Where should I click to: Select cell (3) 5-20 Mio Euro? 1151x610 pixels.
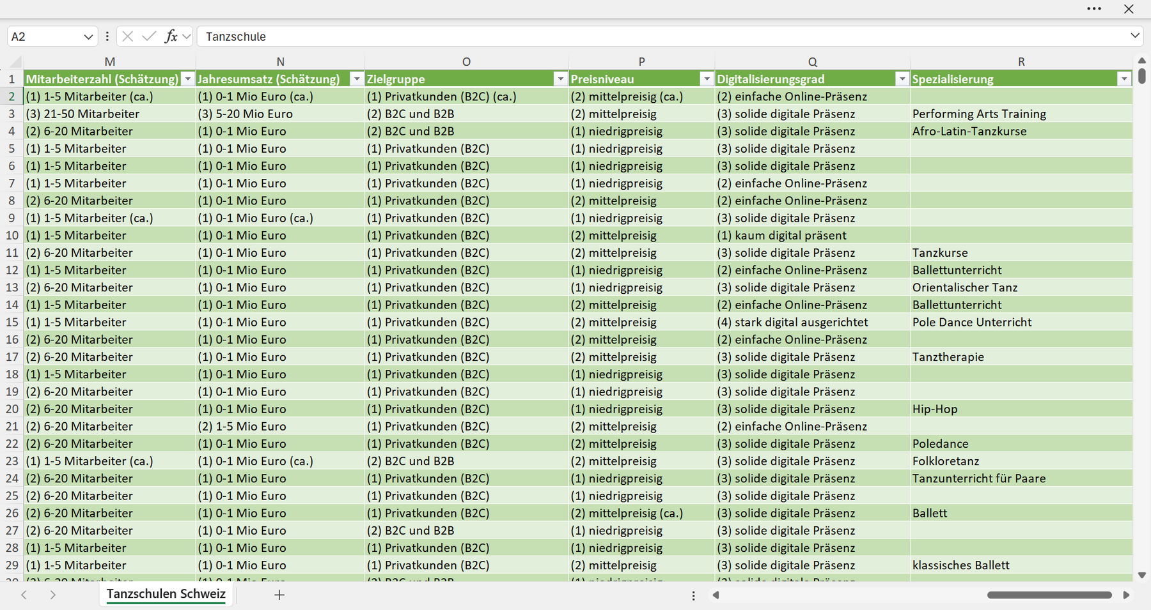click(280, 114)
